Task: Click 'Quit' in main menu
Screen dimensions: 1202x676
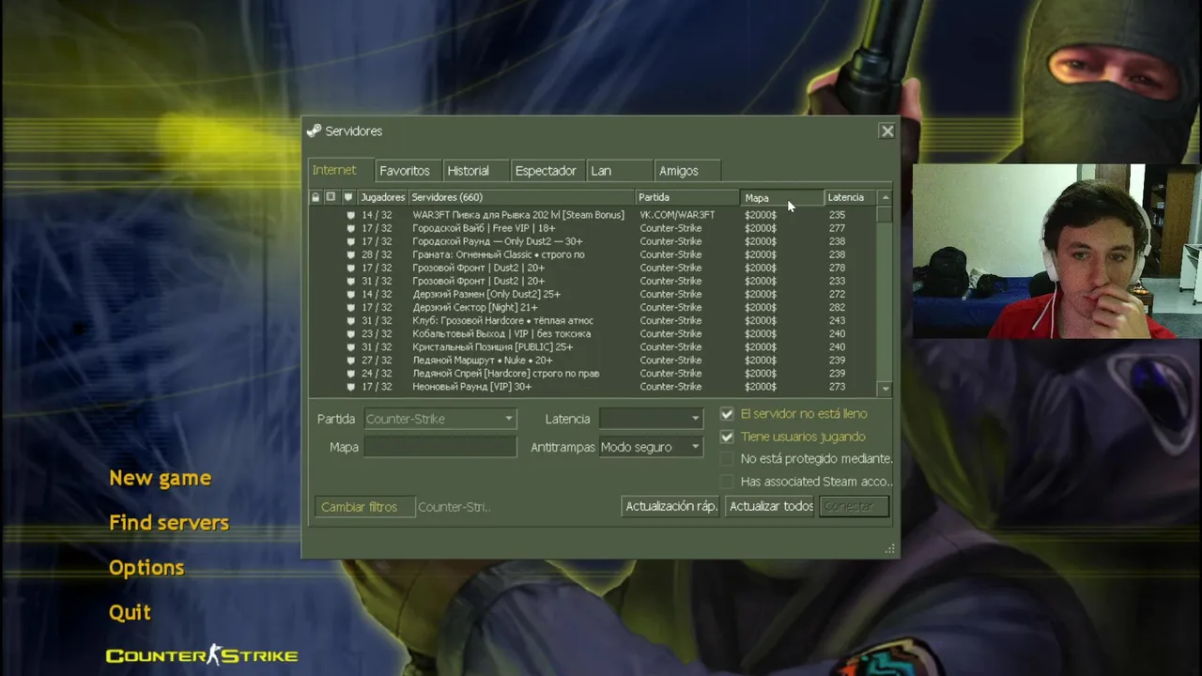Action: [x=130, y=612]
